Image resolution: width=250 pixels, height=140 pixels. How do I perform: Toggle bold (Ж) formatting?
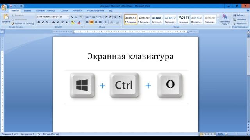coord(39,22)
